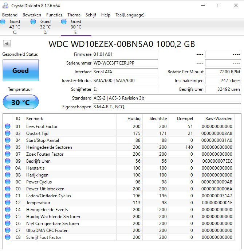Viewport: 244px width, 252px height.
Task: Click raw value 00000000001E
Action: coord(217,202)
